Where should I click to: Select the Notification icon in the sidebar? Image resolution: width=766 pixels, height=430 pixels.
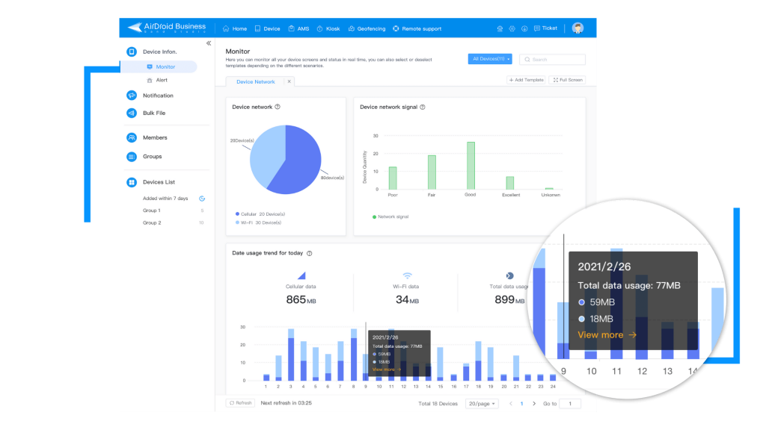(x=130, y=96)
